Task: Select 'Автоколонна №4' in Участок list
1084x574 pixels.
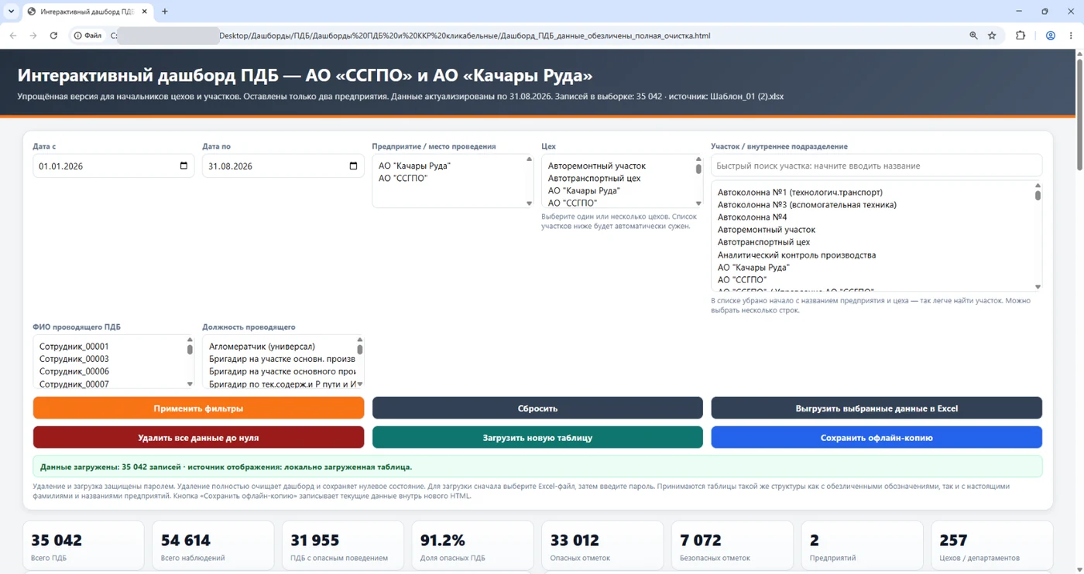Action: (873, 217)
